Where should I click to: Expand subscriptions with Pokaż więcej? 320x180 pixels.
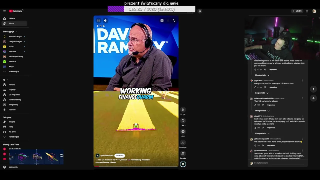click(x=14, y=71)
